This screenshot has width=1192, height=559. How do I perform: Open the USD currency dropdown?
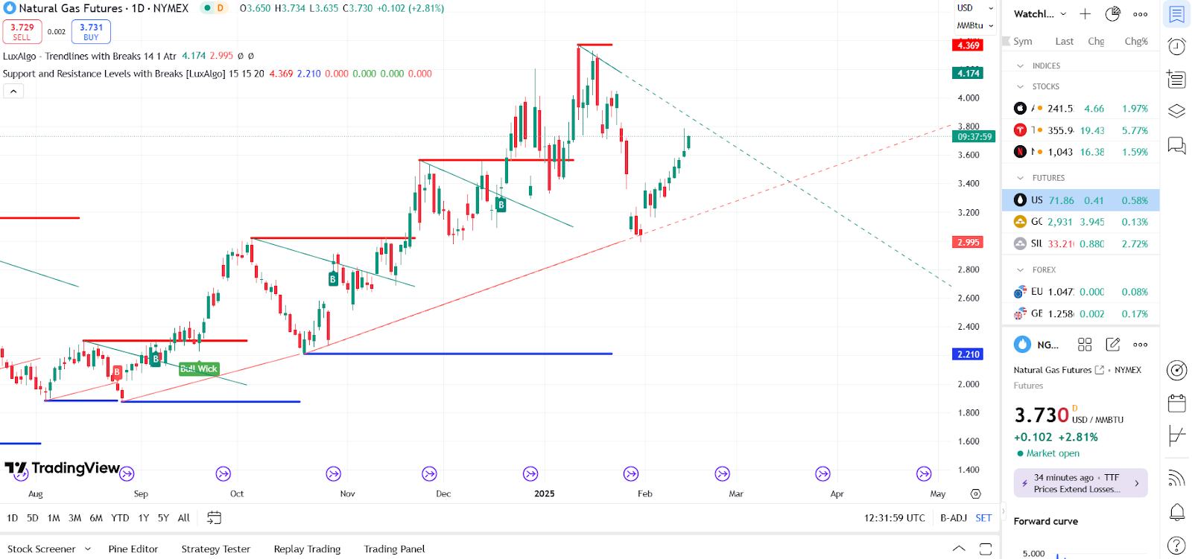pos(975,8)
